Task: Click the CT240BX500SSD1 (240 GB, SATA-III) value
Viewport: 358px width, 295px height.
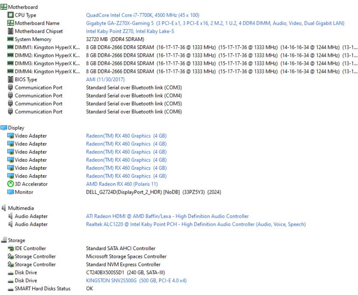Action: (x=125, y=272)
